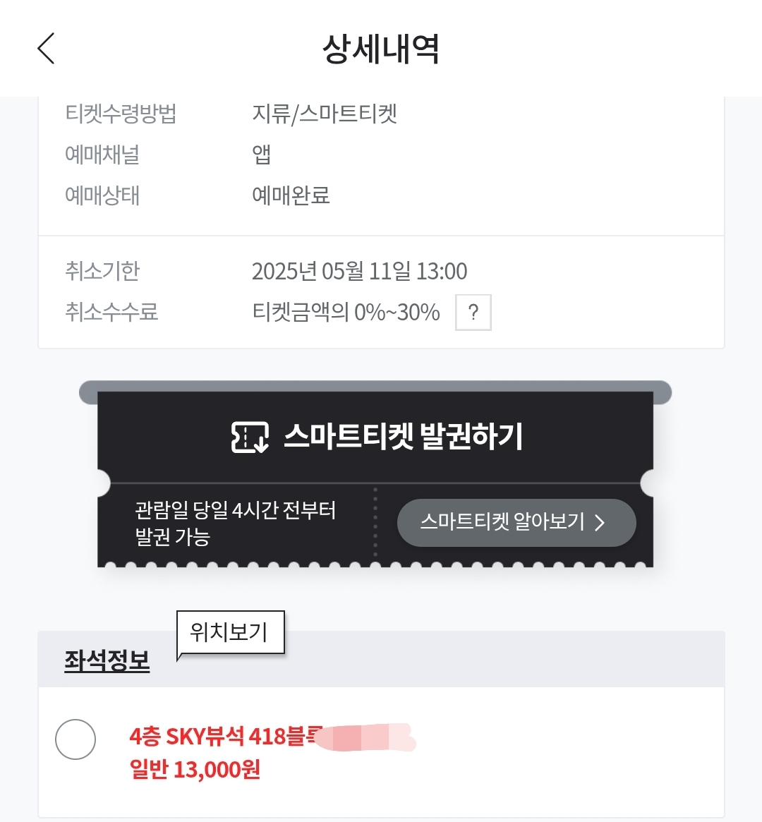Screen dimensions: 762x822
Task: Open the underlined 좌석정보 link
Action: (107, 660)
